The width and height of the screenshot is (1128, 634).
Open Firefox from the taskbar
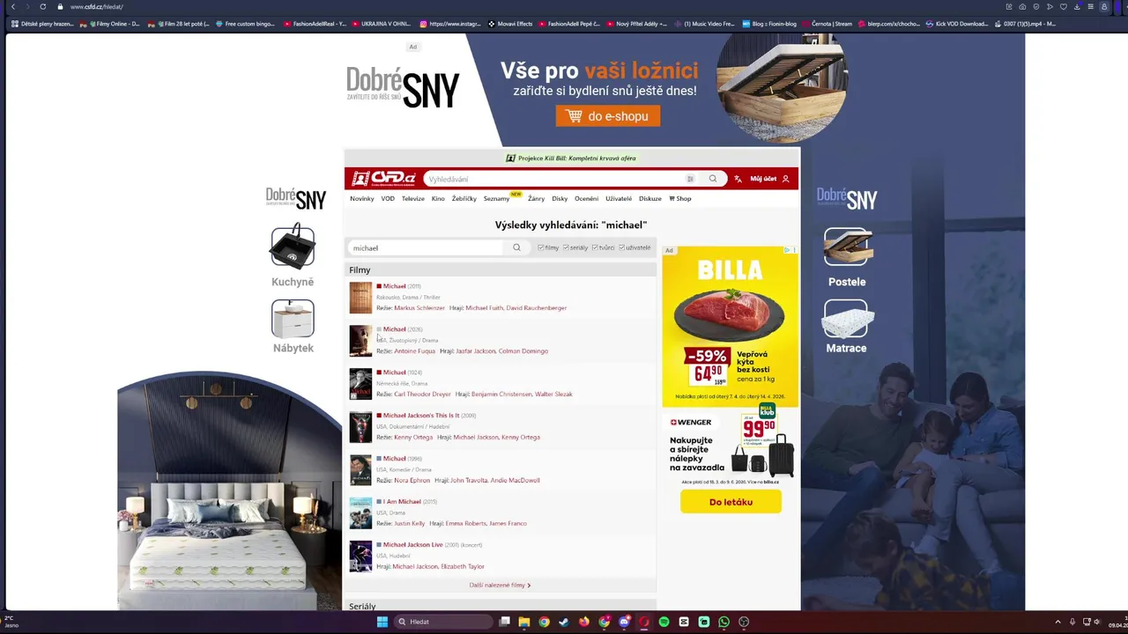click(584, 622)
